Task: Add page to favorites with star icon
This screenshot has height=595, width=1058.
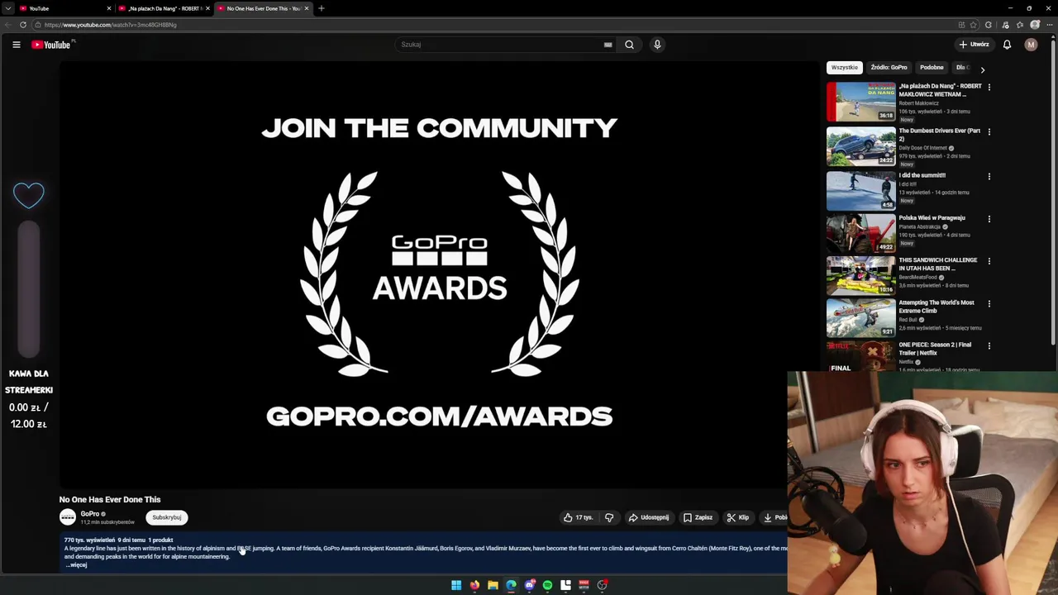Action: [974, 25]
